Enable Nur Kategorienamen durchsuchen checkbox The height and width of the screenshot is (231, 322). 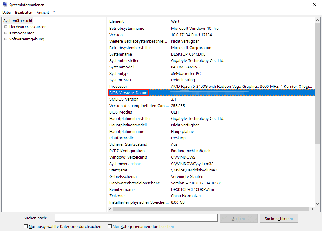(x=110, y=226)
